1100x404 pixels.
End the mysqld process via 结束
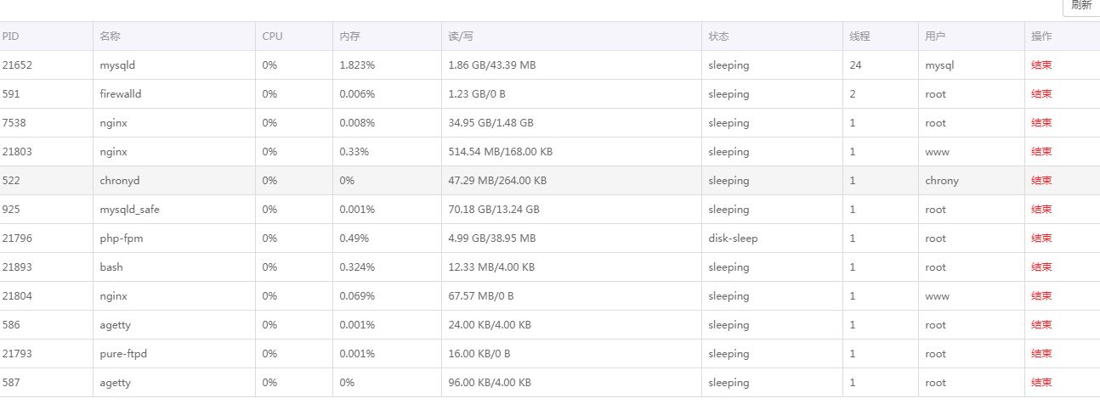tap(1041, 65)
